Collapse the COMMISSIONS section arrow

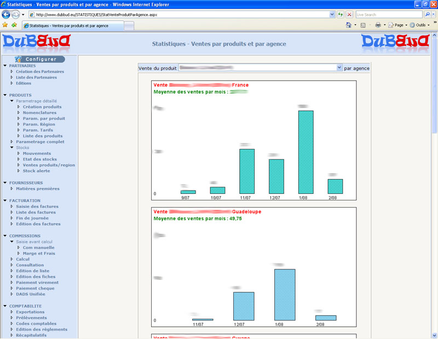click(x=5, y=236)
